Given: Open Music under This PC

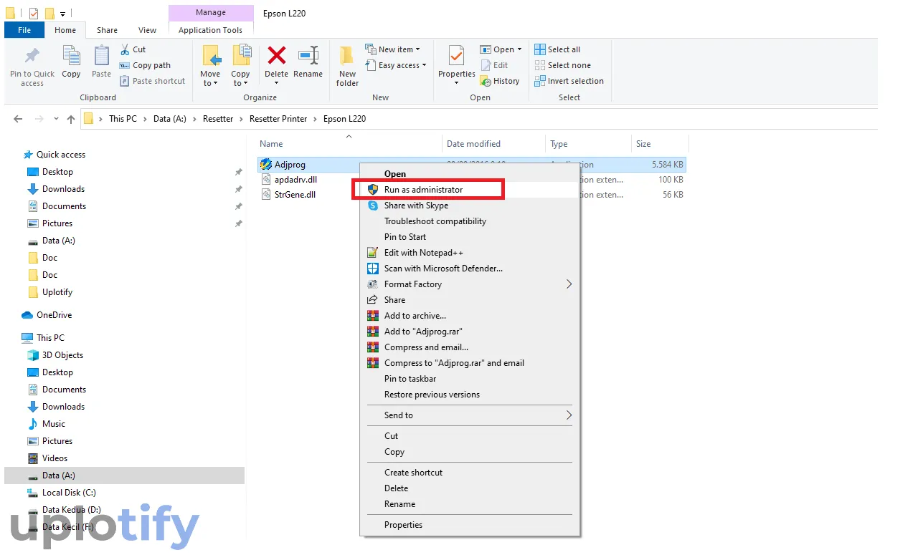Looking at the screenshot, I should pyautogui.click(x=53, y=424).
